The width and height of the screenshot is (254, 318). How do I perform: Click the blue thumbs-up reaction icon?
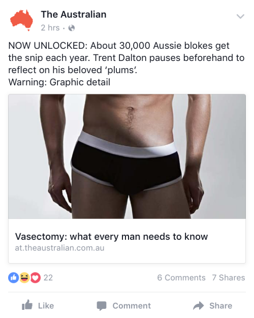14,277
